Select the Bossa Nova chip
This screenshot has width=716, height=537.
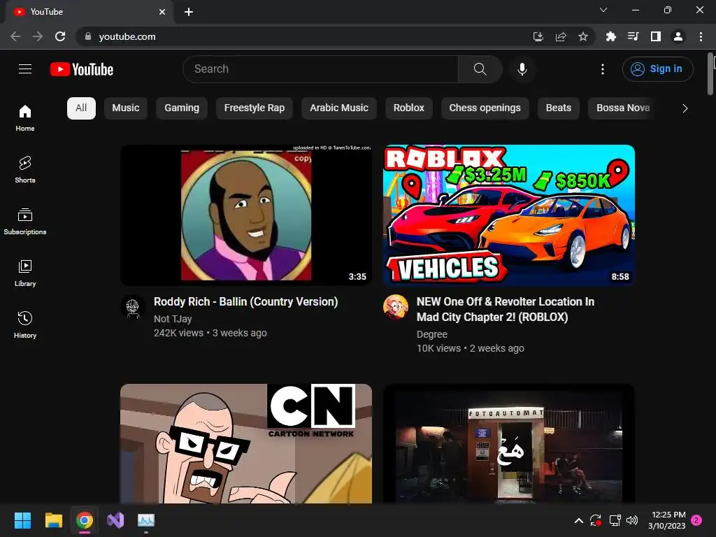[x=623, y=108]
